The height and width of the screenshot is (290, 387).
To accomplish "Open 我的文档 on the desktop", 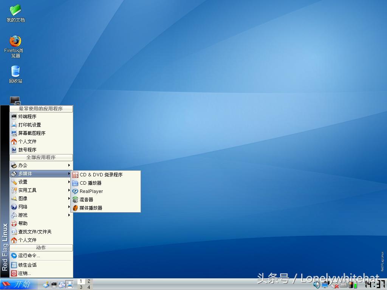I will click(14, 11).
